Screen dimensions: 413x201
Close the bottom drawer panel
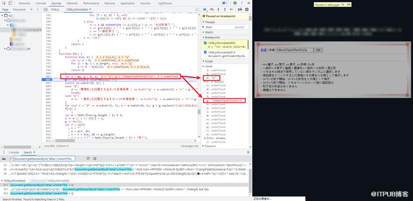(248, 152)
